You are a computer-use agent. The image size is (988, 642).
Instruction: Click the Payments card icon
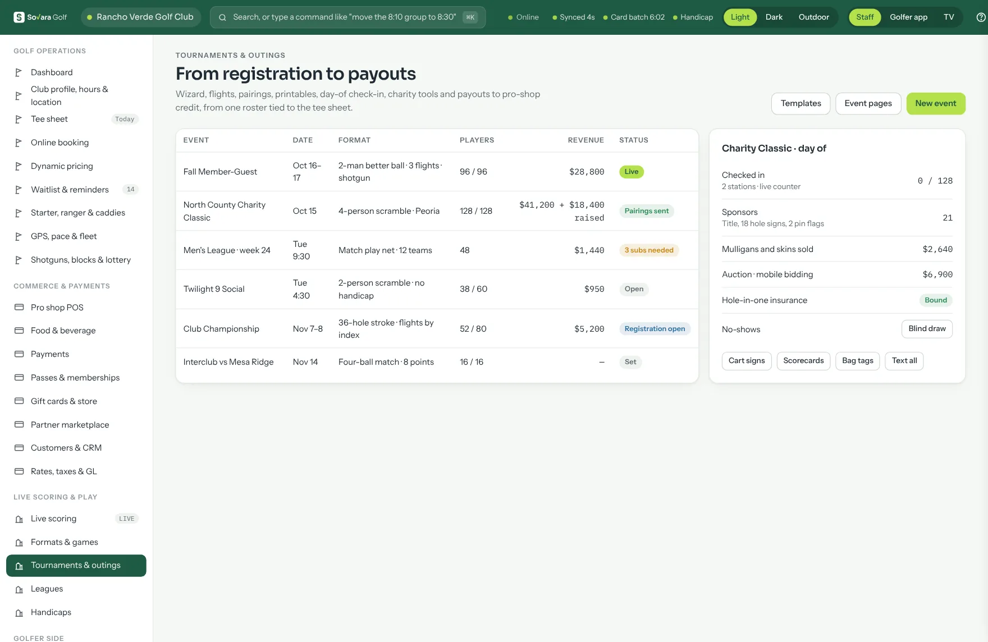(x=19, y=354)
